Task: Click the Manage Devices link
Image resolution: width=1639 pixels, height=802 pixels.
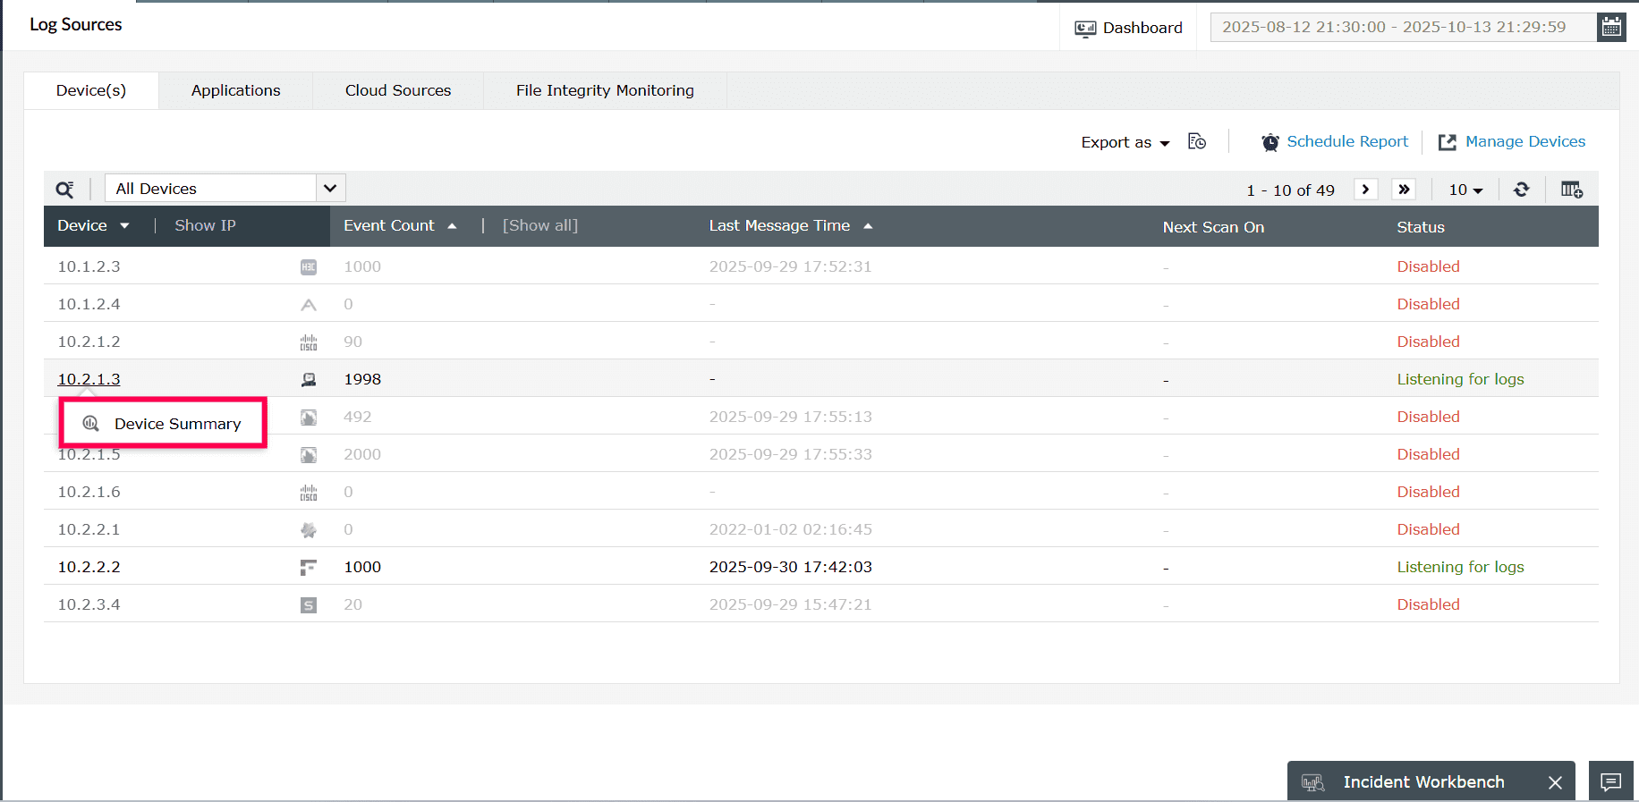Action: point(1525,141)
